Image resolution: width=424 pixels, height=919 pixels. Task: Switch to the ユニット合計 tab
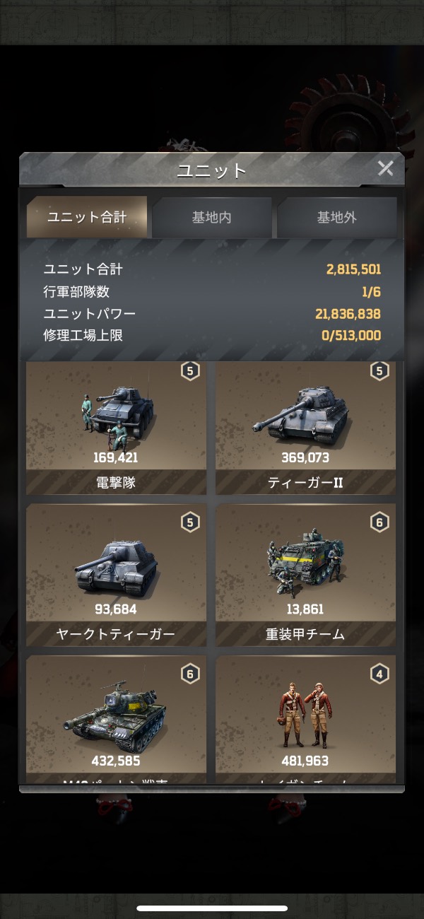pos(87,217)
